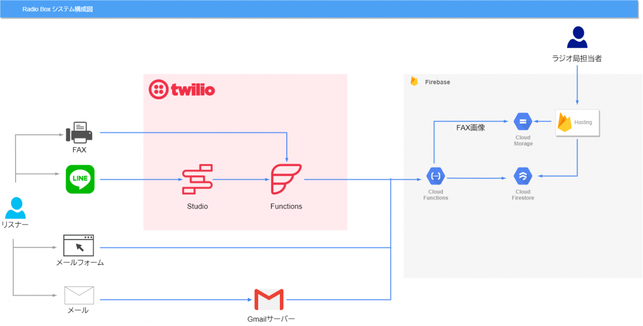This screenshot has height=326, width=643.
Task: Click the メール label below the envelope
Action: (x=78, y=310)
